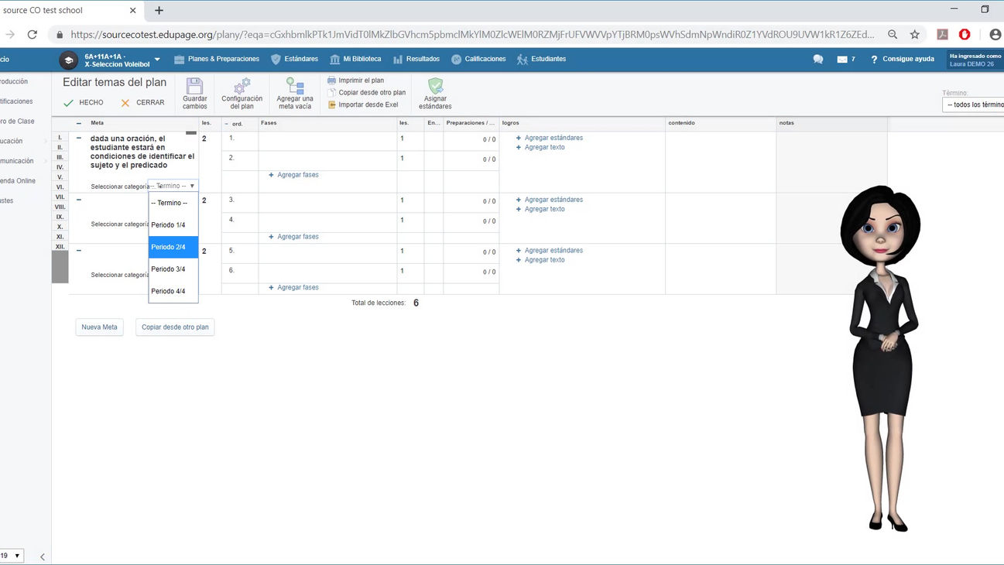Click the Asignar estándares shield icon
Screen dimensions: 1004x565
tap(435, 85)
